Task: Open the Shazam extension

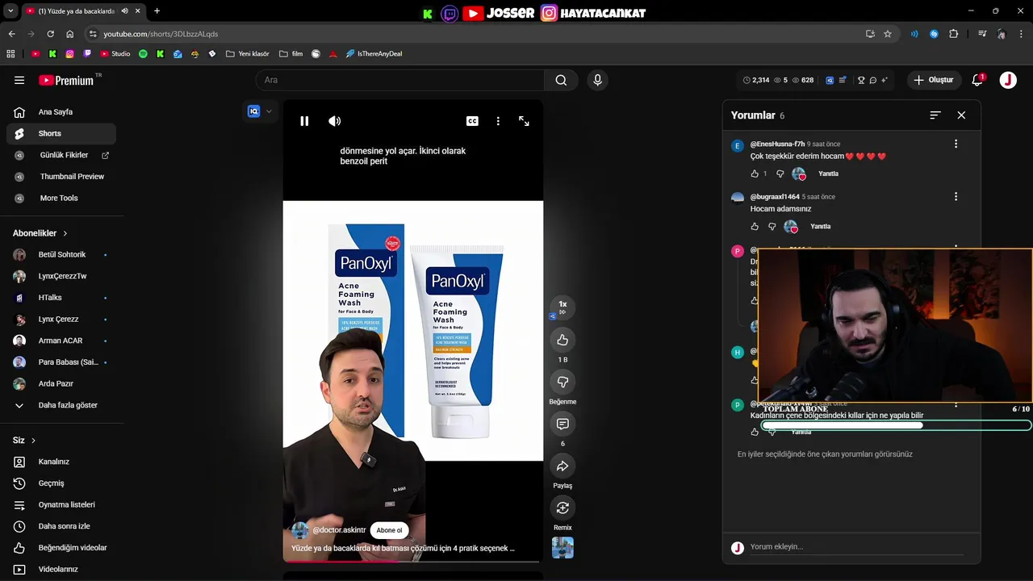Action: (x=934, y=34)
